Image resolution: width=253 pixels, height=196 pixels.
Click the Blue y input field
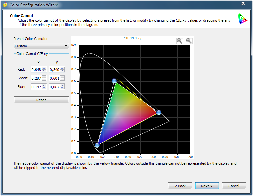[x=54, y=87]
